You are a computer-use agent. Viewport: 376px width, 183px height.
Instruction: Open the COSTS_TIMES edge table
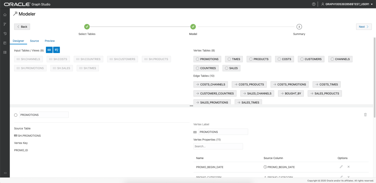point(327,85)
